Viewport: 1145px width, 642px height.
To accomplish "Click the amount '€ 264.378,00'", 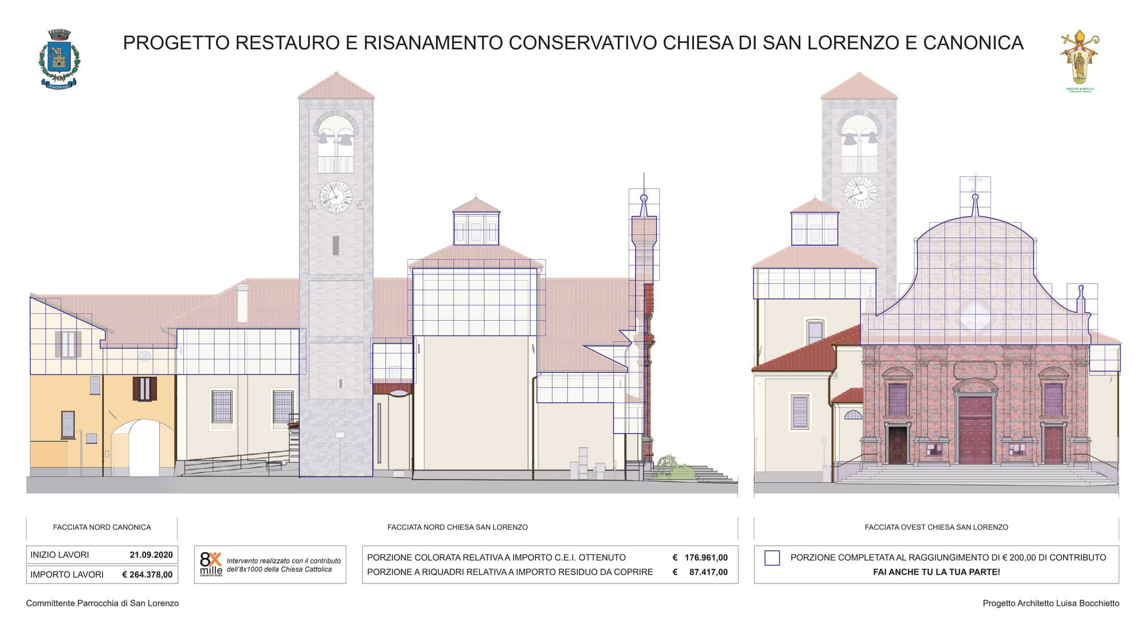I will point(147,574).
